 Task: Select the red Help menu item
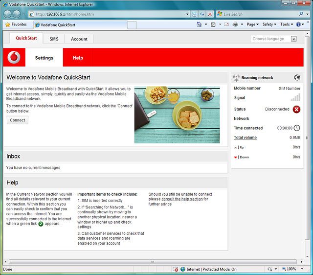coord(78,58)
